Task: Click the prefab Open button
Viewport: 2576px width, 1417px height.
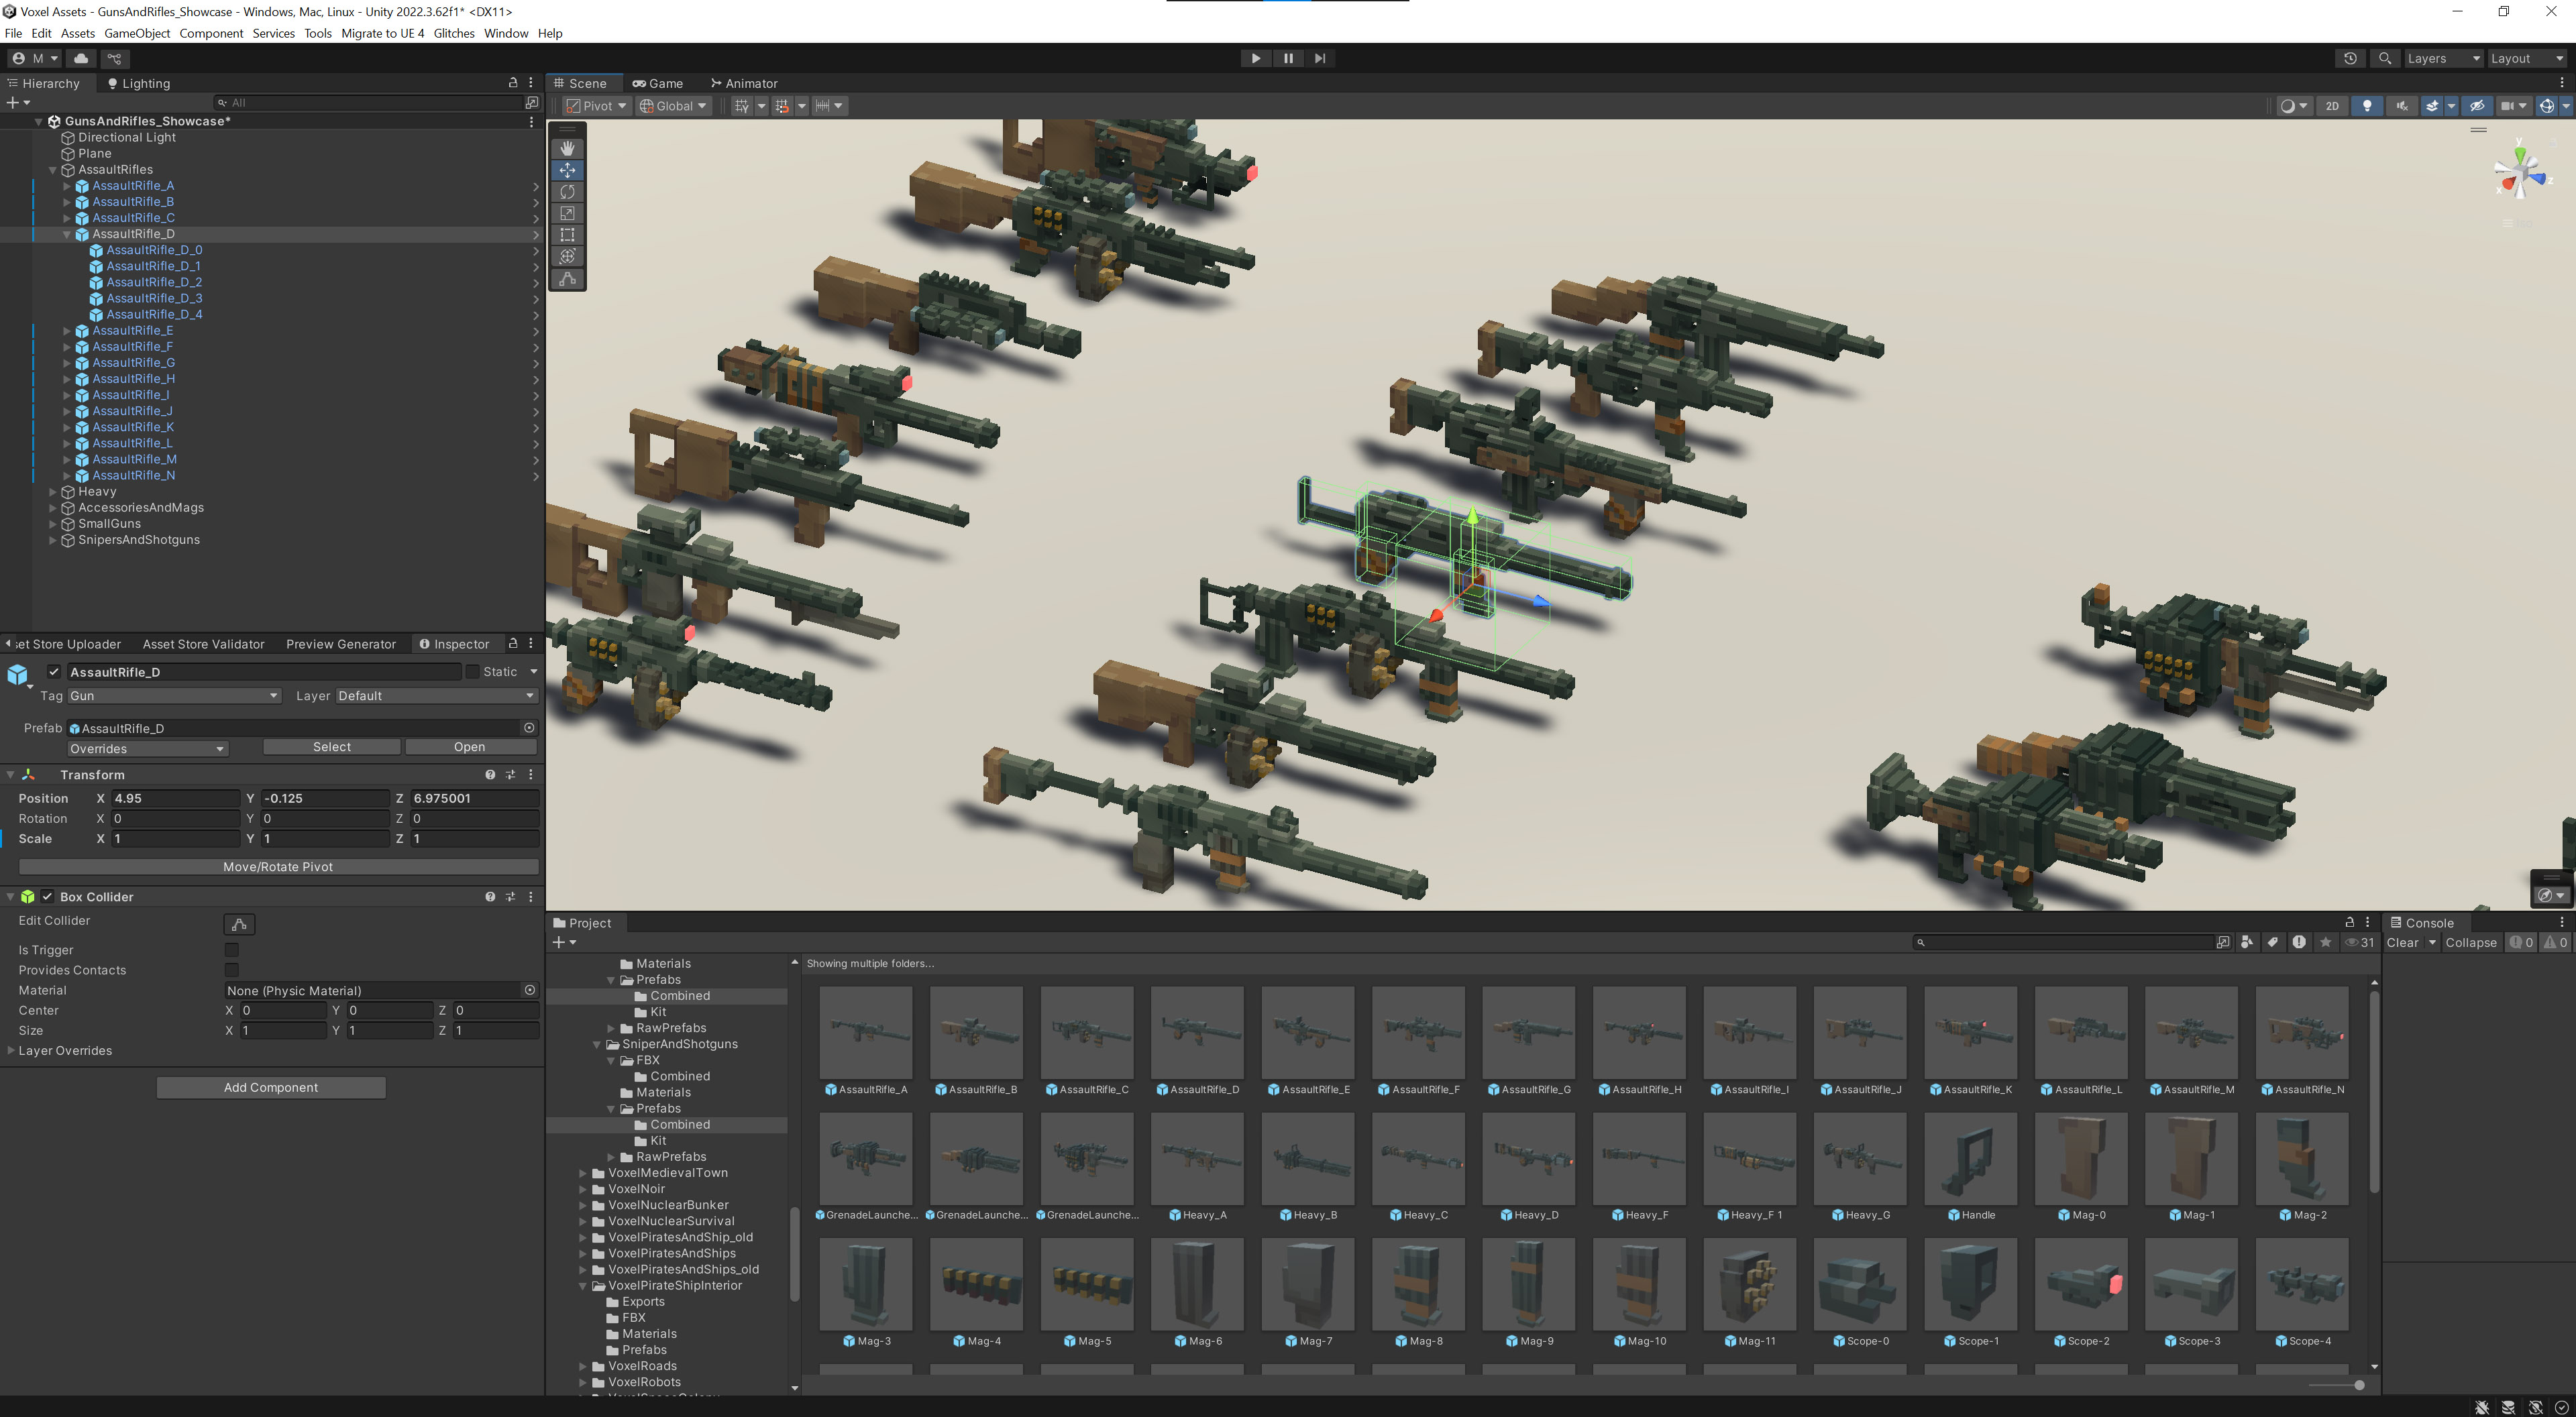Action: pos(470,747)
